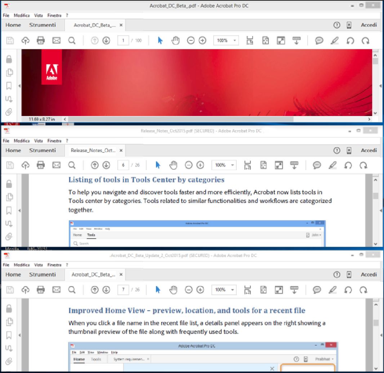Image resolution: width=384 pixels, height=373 pixels.
Task: Open Finestra menu in top window
Action: coord(54,15)
